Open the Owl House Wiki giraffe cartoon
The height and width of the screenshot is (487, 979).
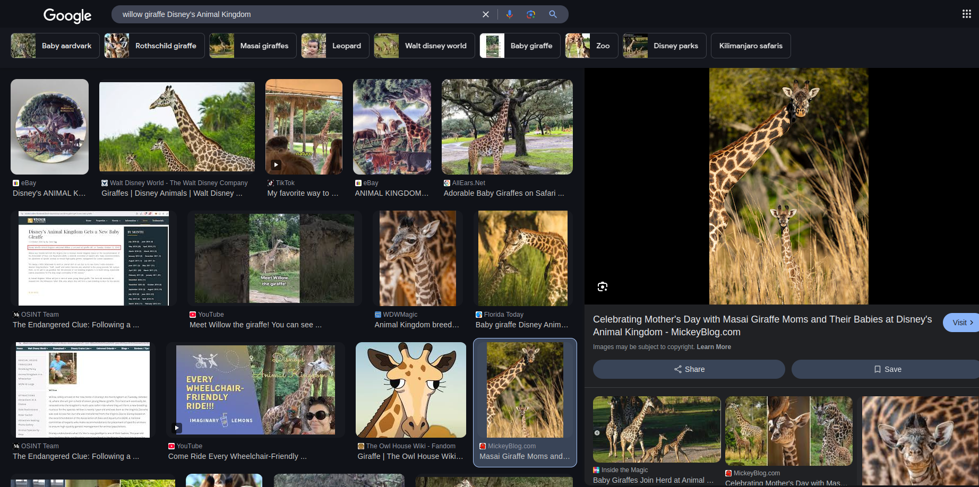point(410,390)
